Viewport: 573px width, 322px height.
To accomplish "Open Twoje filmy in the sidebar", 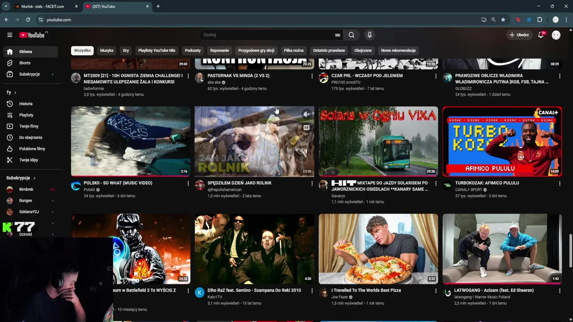I will point(31,126).
